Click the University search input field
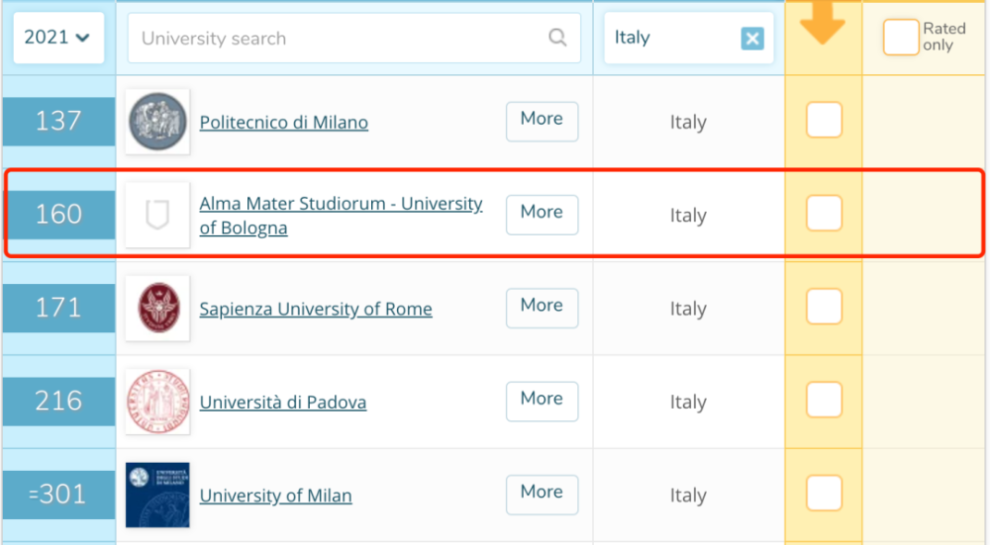The image size is (990, 545). (x=353, y=38)
